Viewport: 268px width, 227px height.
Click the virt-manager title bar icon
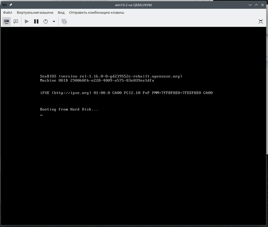tap(5, 5)
